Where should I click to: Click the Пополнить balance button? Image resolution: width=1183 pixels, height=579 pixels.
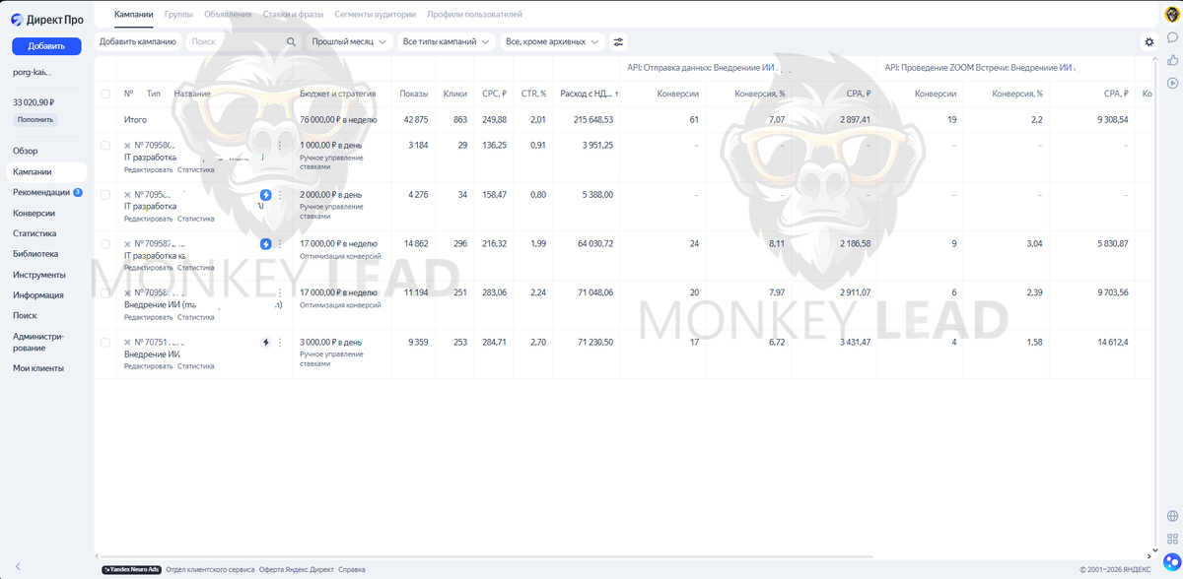point(36,120)
